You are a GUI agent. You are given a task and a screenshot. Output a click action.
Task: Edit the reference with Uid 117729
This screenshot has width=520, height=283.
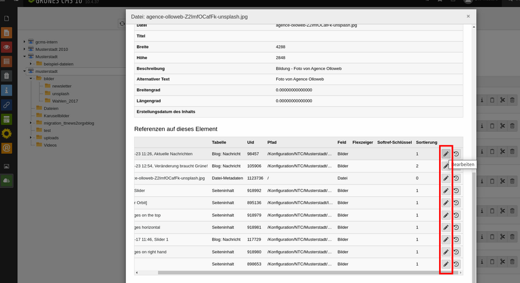click(446, 240)
